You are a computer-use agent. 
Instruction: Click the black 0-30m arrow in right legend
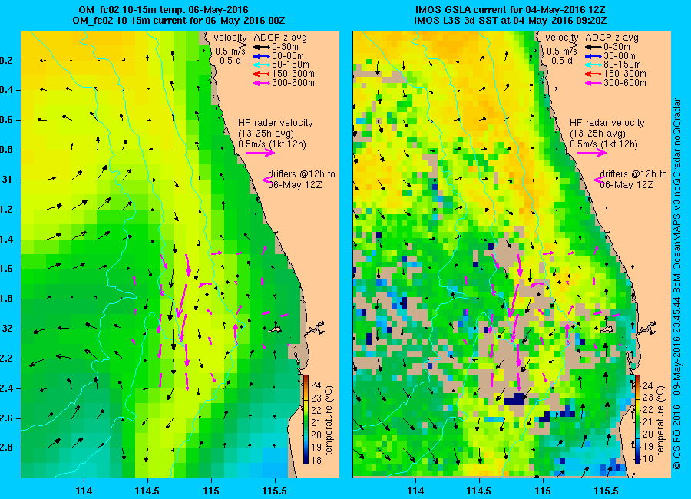(593, 47)
